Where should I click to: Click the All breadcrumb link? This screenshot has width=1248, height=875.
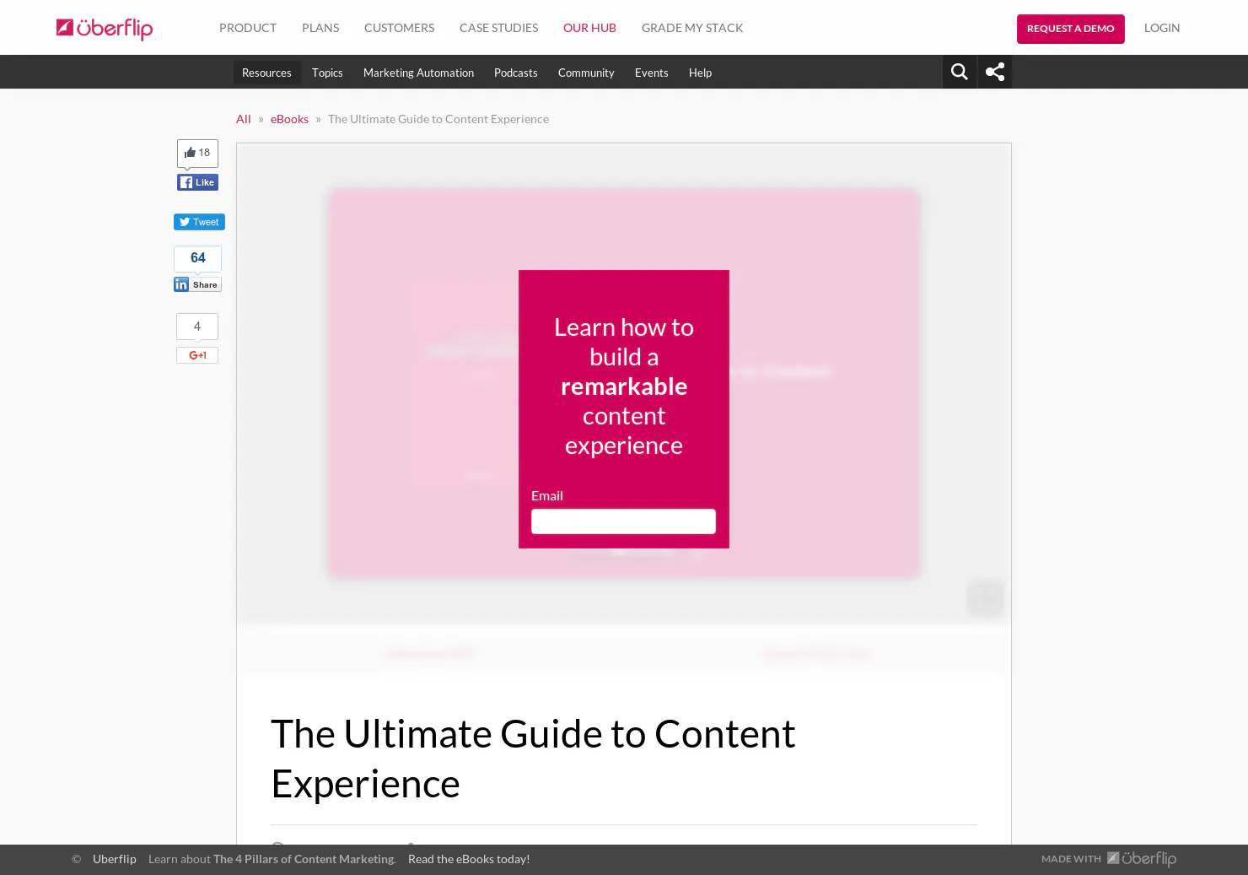tap(244, 119)
